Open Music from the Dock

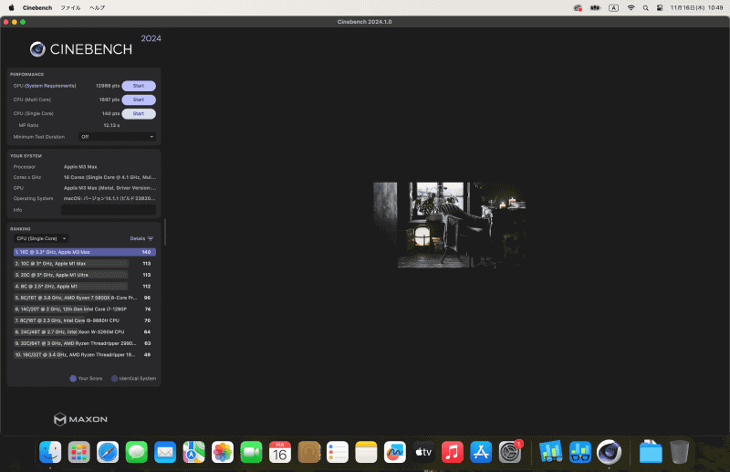pos(452,452)
